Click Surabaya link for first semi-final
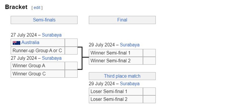235x111 pixels. pyautogui.click(x=52, y=35)
